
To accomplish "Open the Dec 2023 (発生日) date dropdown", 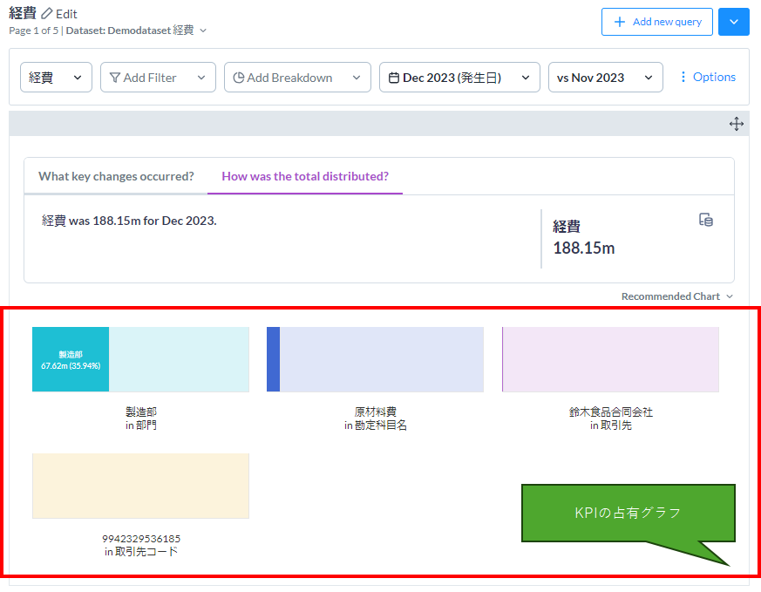I will (459, 77).
